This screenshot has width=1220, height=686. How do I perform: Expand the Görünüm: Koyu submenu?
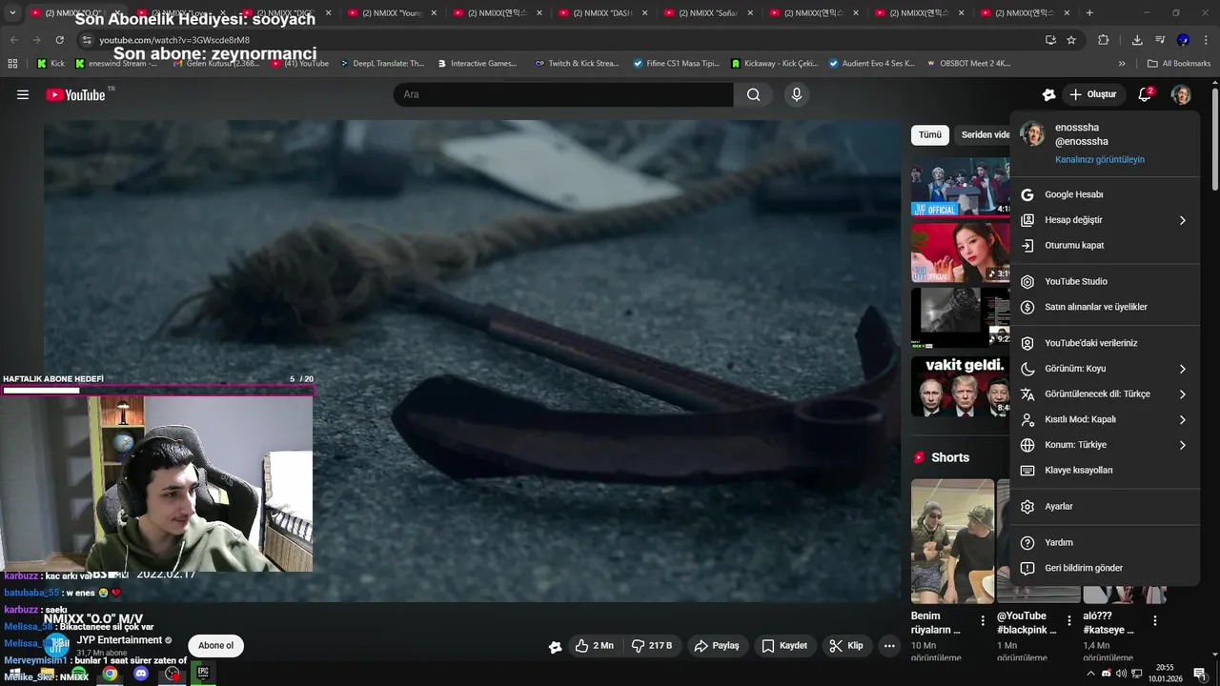(1105, 369)
